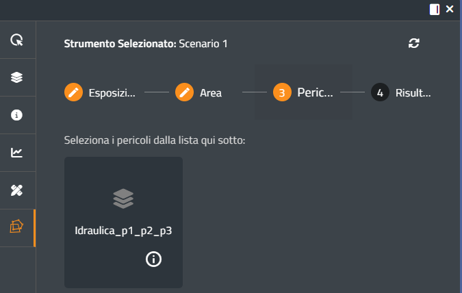
Task: Show info for Idraulica_p1_p2_p3 hazard
Action: [x=154, y=259]
